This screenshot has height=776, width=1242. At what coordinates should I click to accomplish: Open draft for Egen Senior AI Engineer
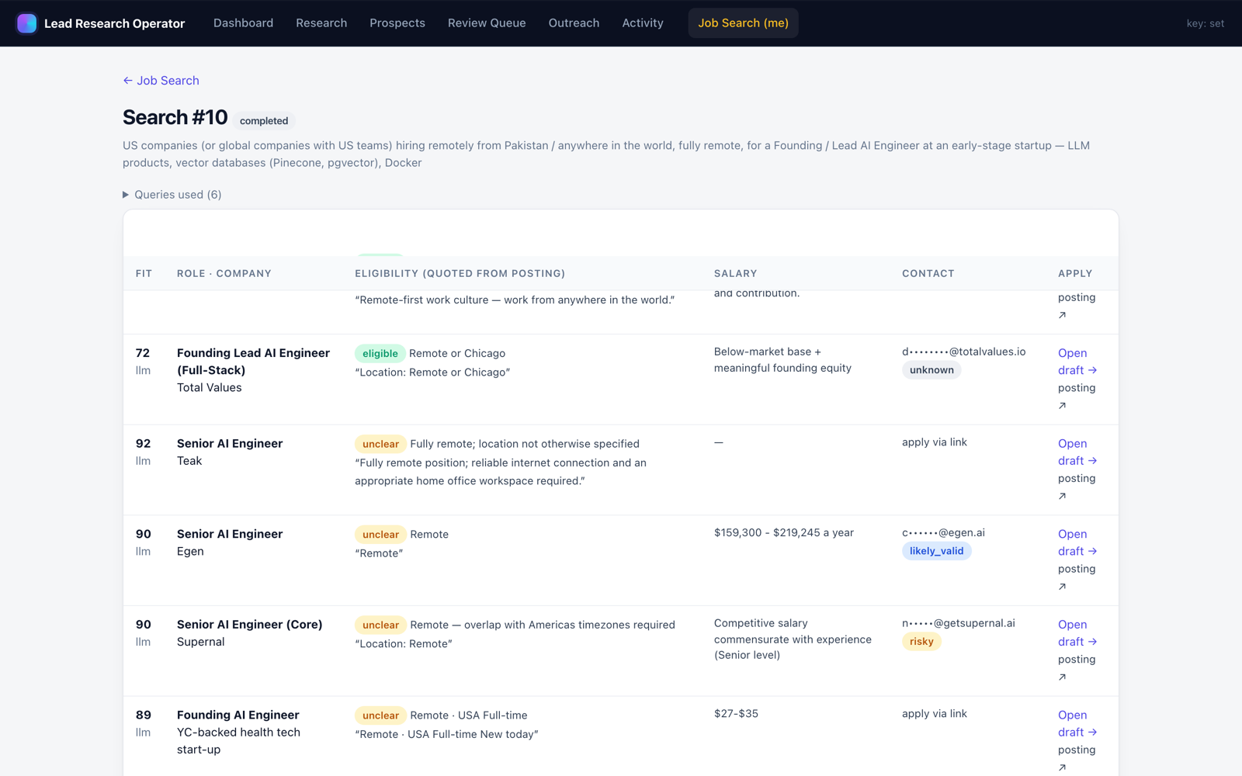pos(1077,542)
